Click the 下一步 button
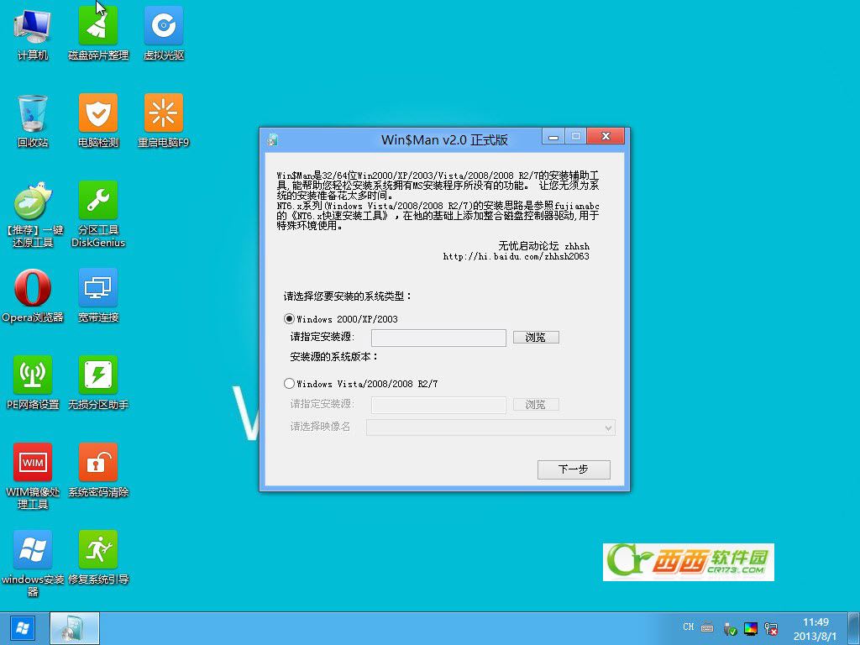 click(574, 469)
